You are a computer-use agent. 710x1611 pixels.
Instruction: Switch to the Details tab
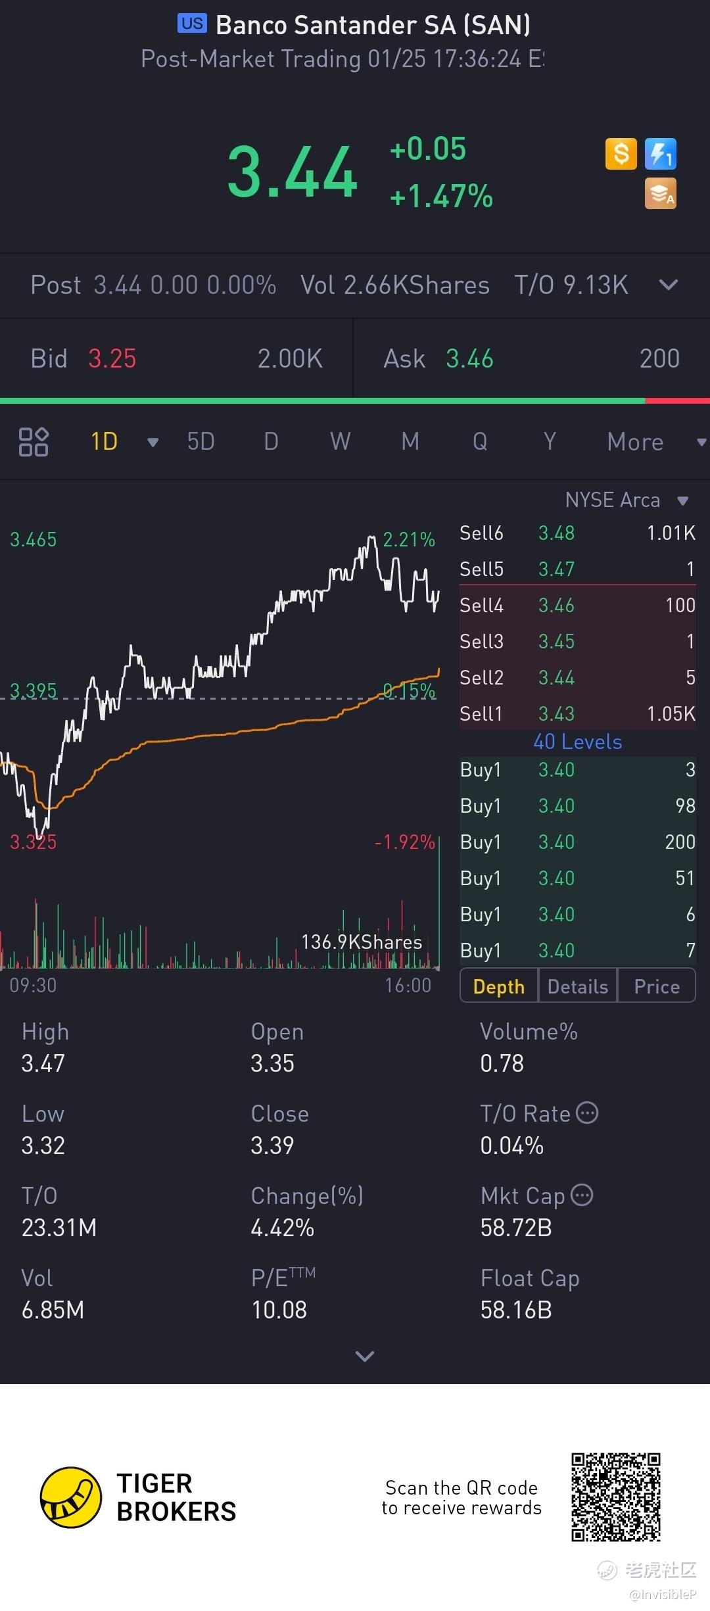tap(578, 986)
